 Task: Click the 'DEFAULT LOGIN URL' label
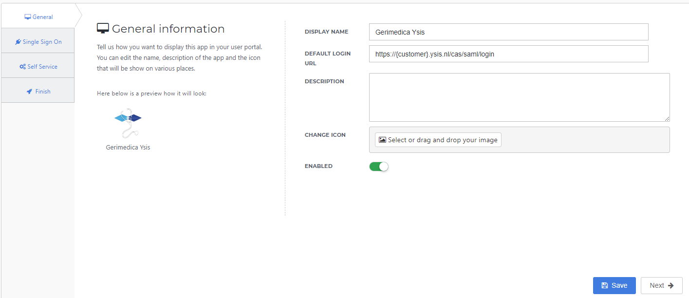[x=328, y=58]
